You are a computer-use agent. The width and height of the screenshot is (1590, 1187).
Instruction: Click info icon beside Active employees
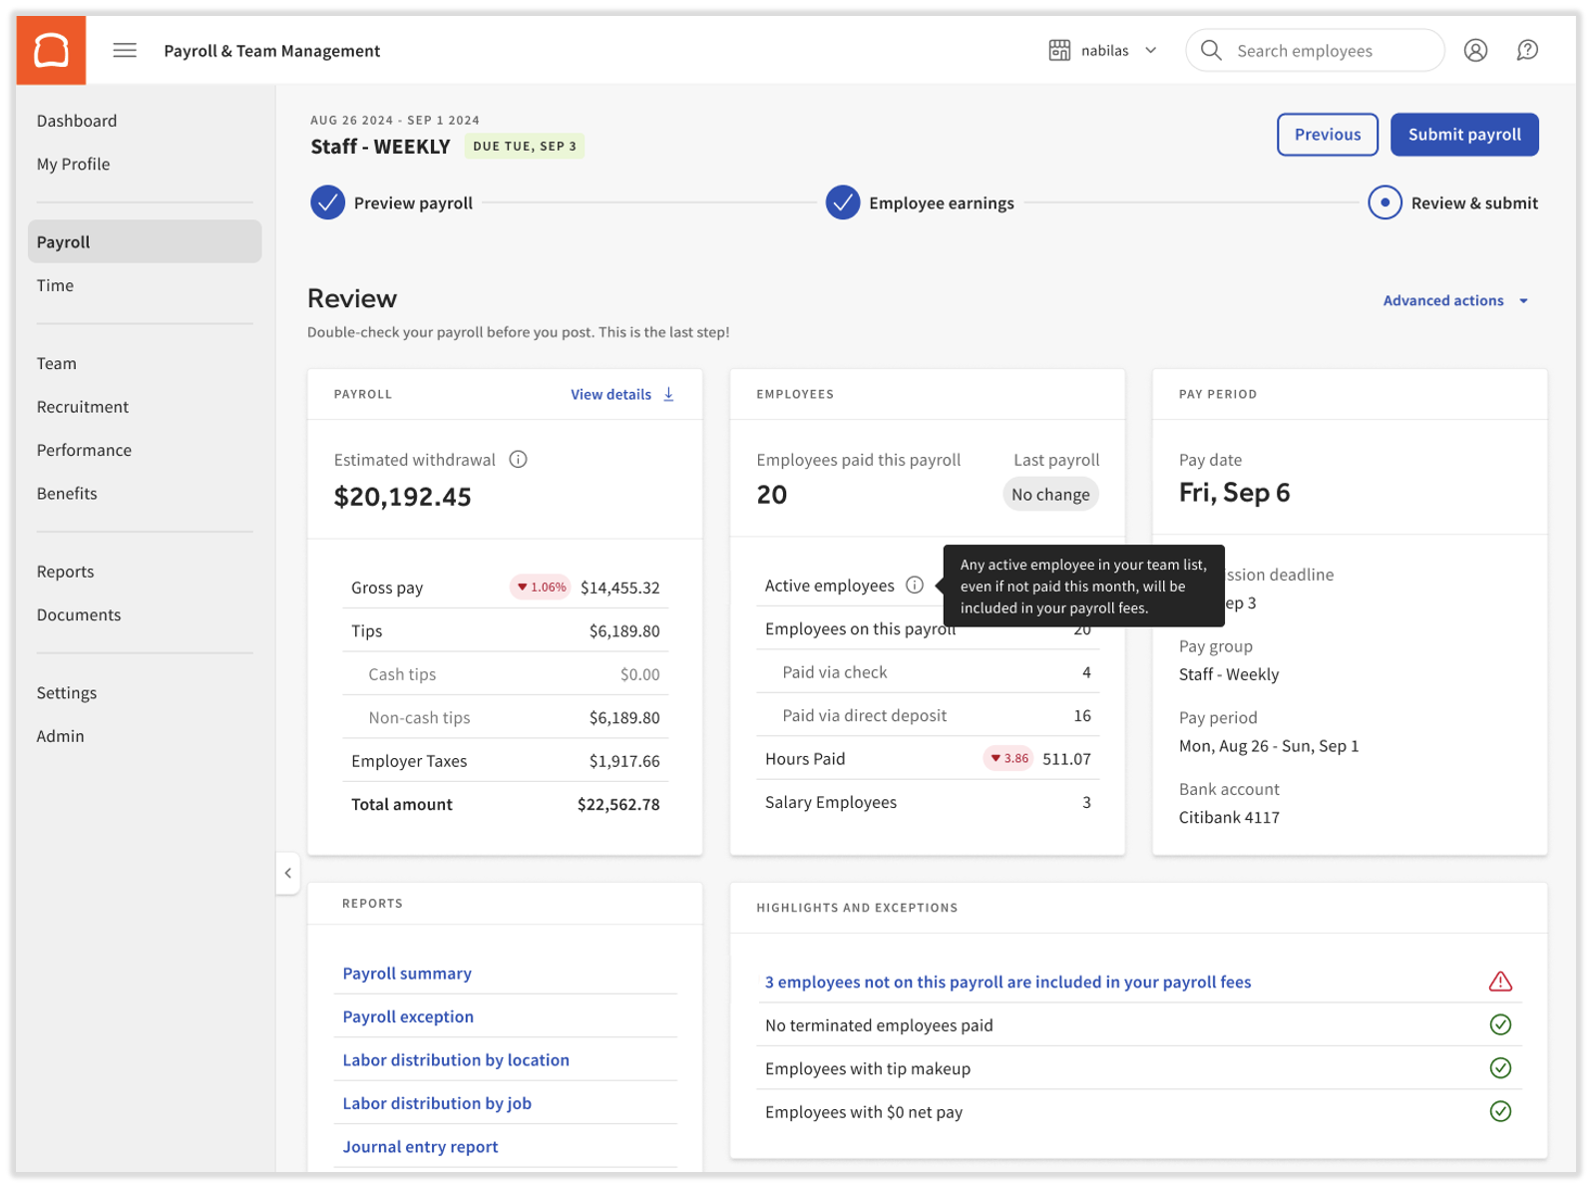tap(914, 586)
